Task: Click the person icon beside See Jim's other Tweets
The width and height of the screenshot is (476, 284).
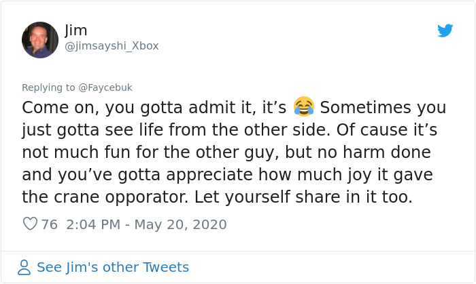Action: [x=24, y=267]
